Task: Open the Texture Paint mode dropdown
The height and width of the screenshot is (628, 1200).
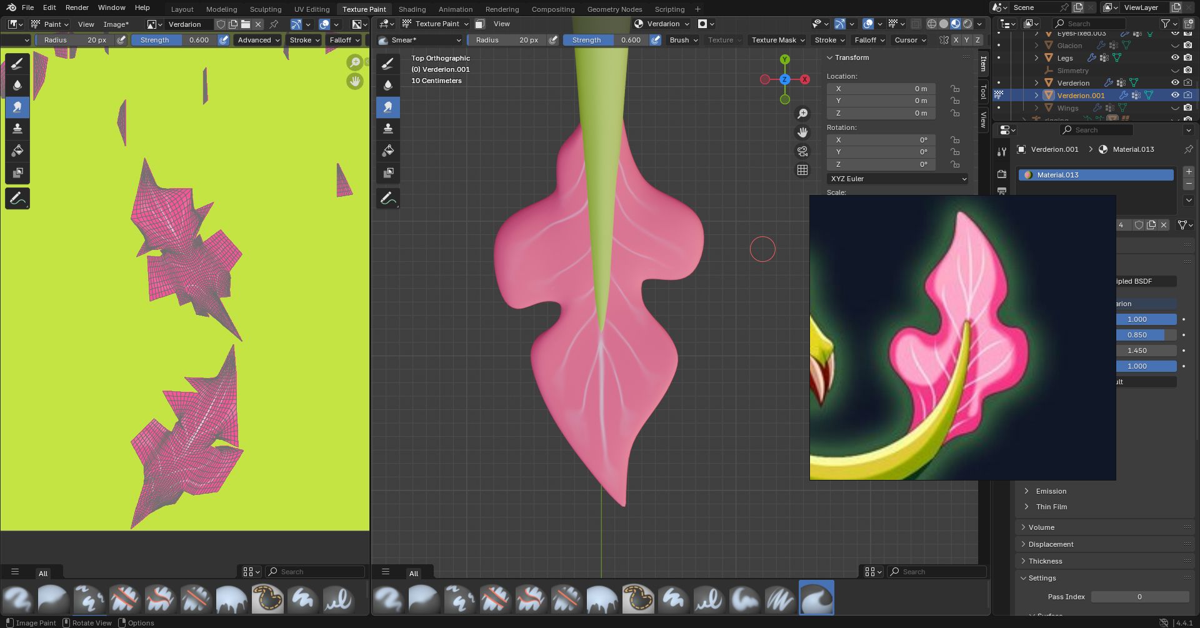Action: click(435, 24)
